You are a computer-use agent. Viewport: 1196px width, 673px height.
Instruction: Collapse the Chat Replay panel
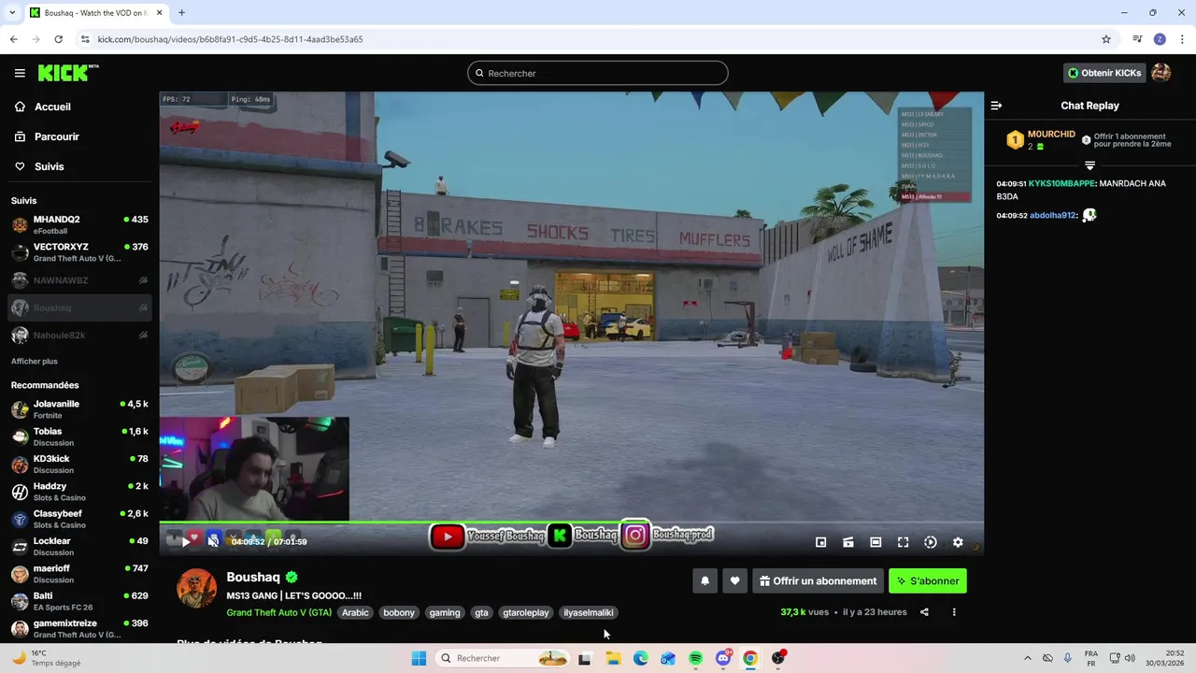click(x=996, y=106)
